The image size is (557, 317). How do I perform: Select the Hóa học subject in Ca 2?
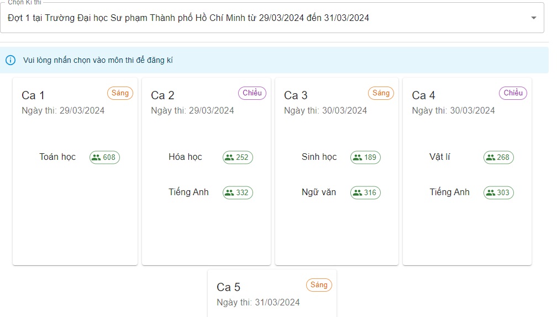[x=185, y=157]
